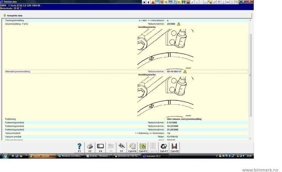Click the greyed Ctrl+F6 battery button
This screenshot has height=172, width=282.
(153, 148)
